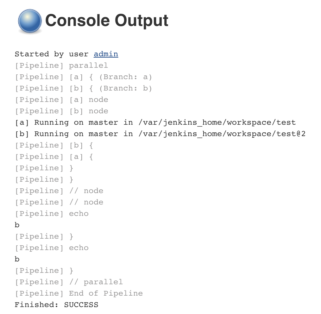Click the '[Pipeline] [a] node' line
The width and height of the screenshot is (321, 314).
61,100
